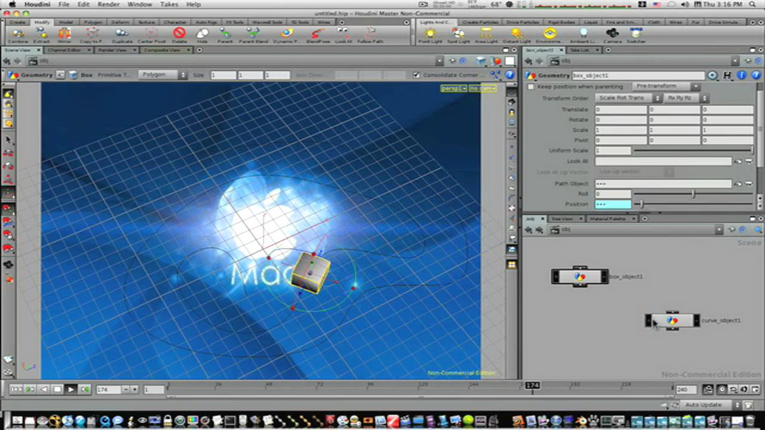The image size is (765, 430).
Task: Select the Point Light shelf tool
Action: 429,34
